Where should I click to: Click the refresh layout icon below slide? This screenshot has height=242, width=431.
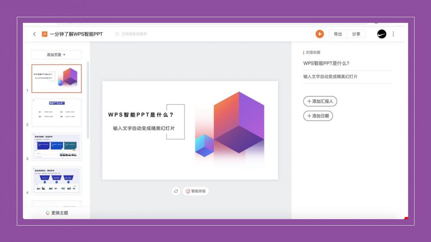[176, 191]
